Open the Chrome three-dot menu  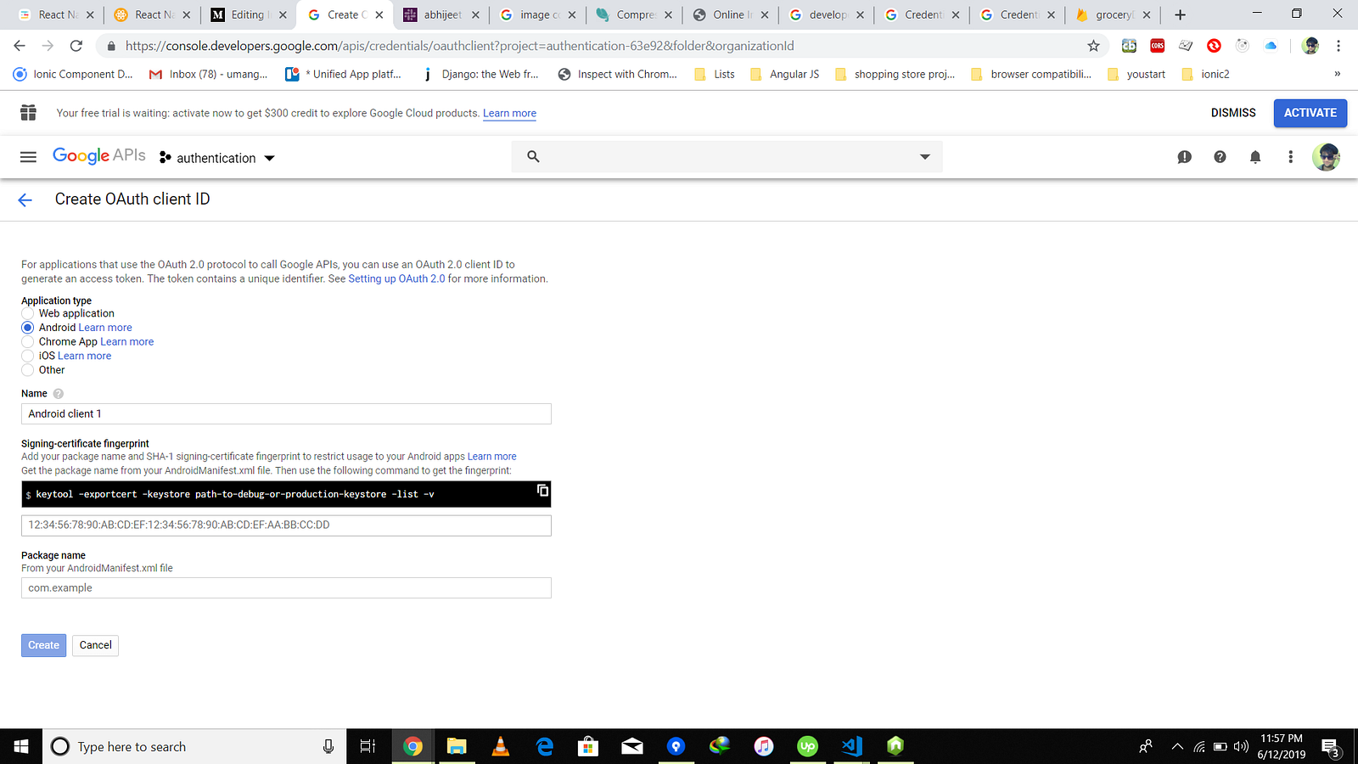pyautogui.click(x=1338, y=46)
